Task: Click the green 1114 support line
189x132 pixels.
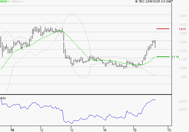Action: tap(163, 57)
